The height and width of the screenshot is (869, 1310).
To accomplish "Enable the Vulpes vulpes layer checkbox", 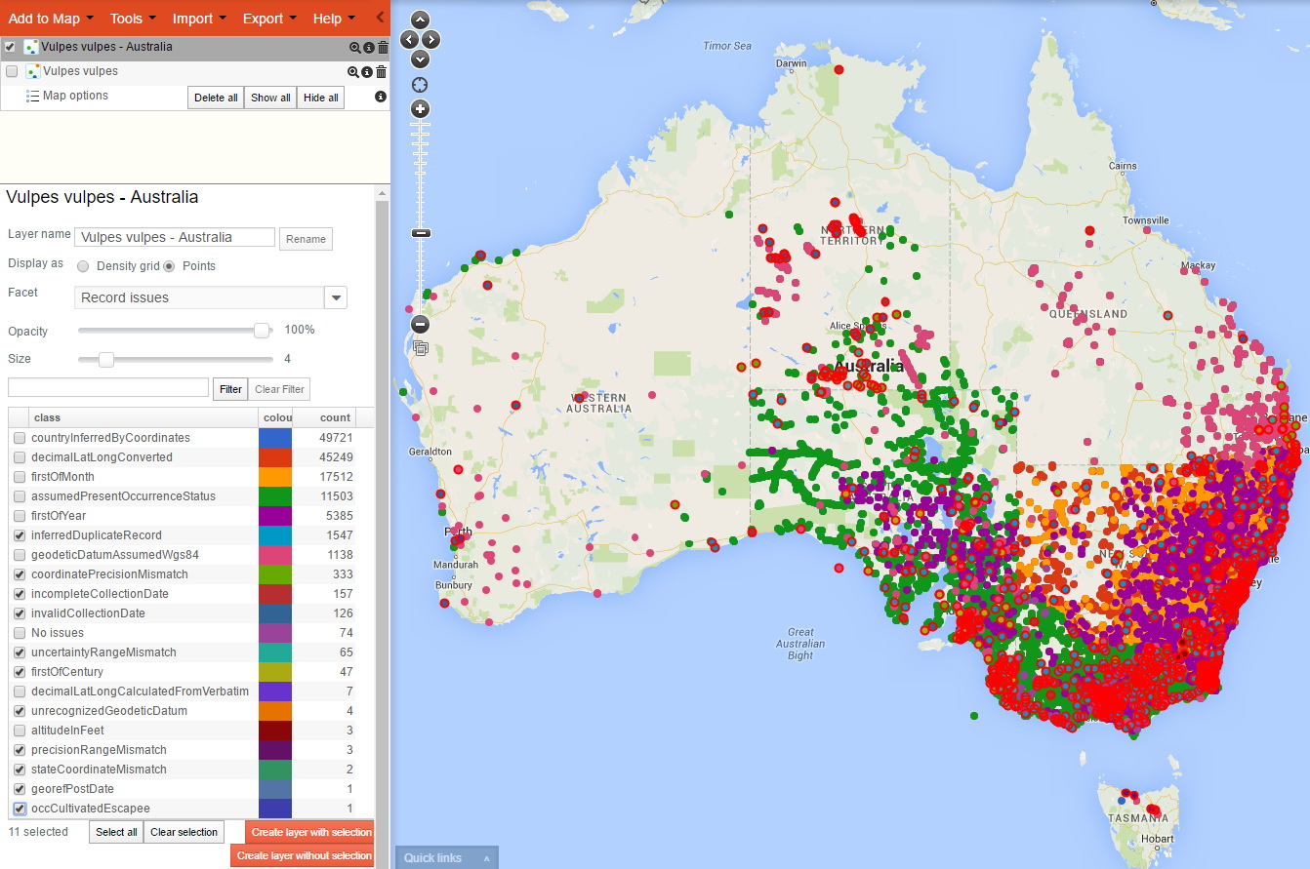I will click(x=12, y=72).
